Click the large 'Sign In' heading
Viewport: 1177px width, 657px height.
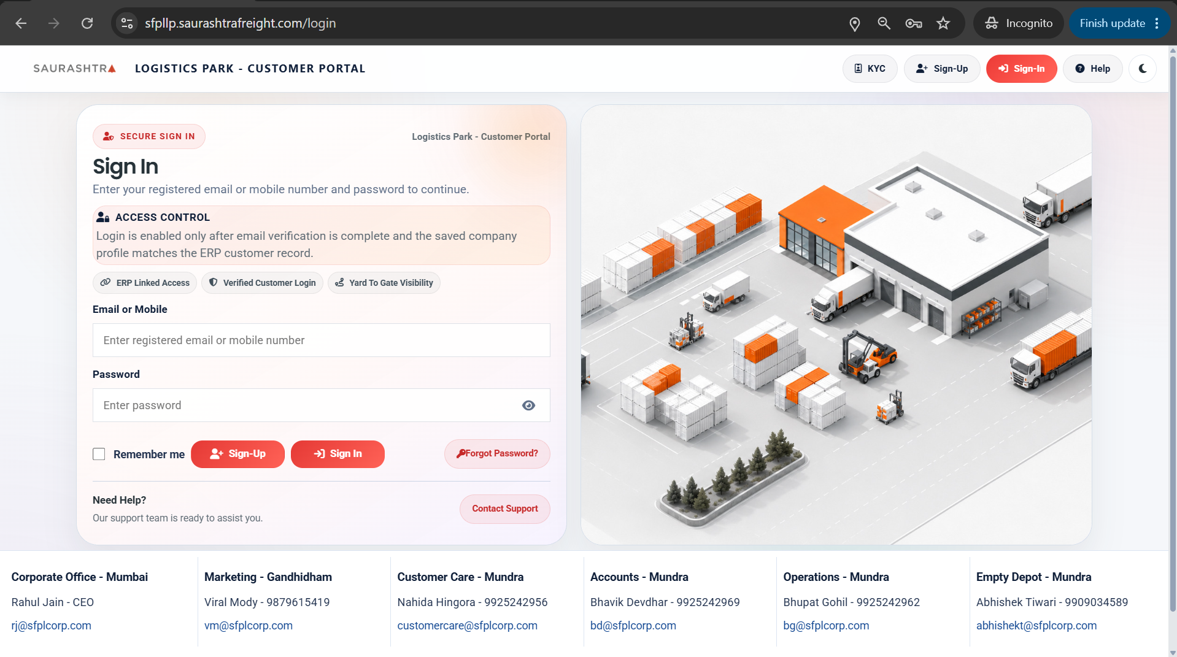(x=126, y=167)
